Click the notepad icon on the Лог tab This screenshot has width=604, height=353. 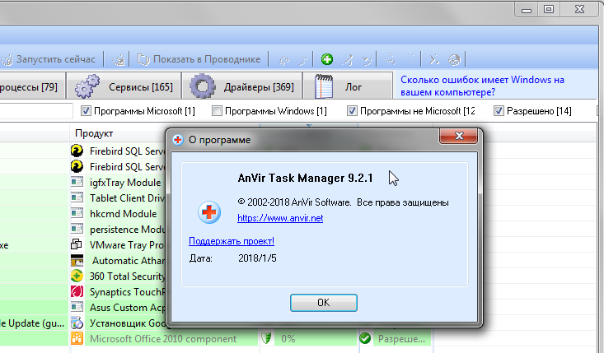pos(324,86)
